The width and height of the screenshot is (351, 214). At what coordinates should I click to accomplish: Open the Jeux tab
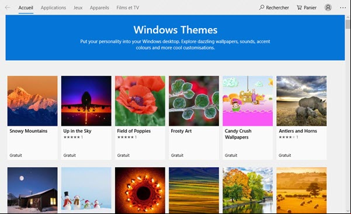click(78, 8)
